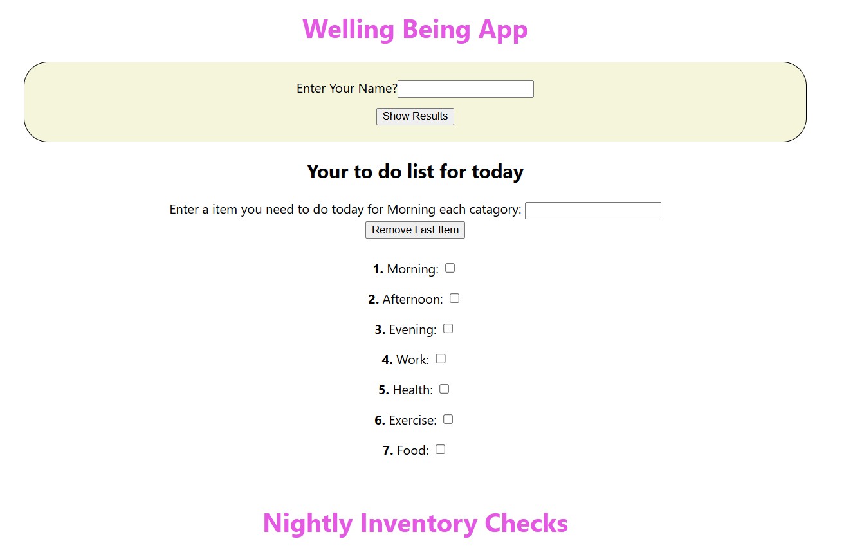Click the Welling Being App heading
This screenshot has height=548, width=853.
415,30
